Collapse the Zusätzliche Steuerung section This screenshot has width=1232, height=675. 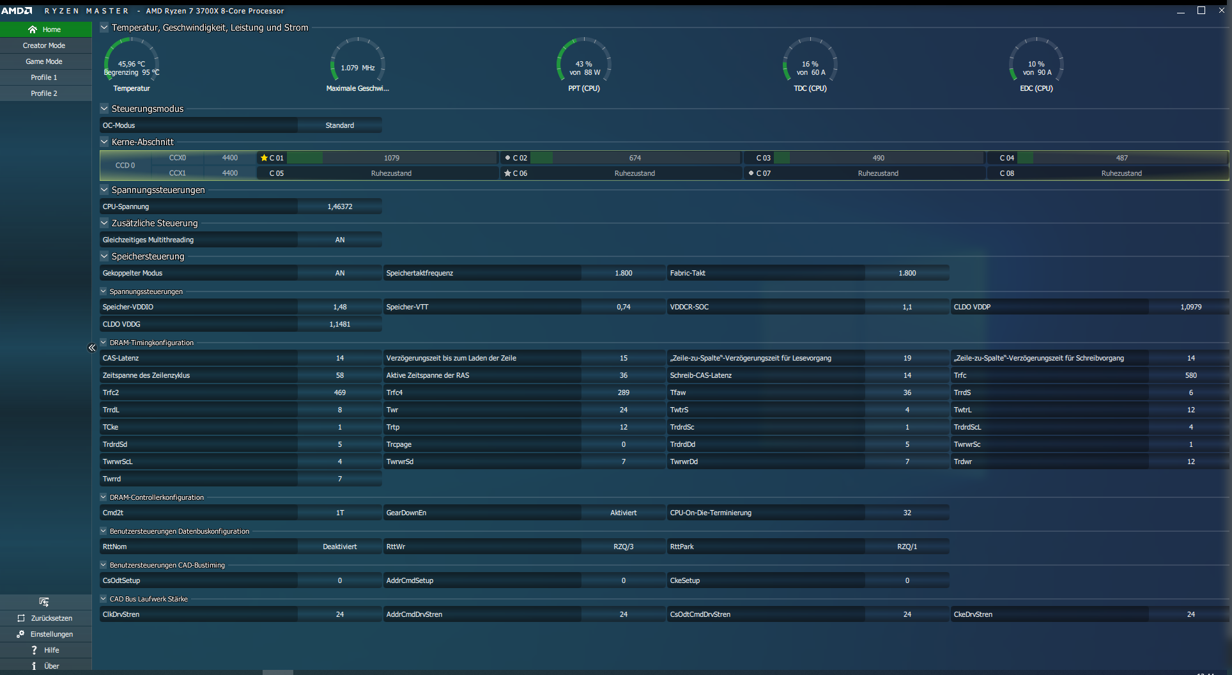coord(104,223)
